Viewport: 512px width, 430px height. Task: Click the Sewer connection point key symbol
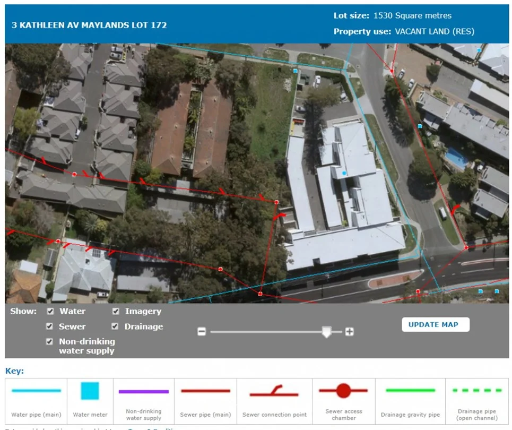[274, 392]
